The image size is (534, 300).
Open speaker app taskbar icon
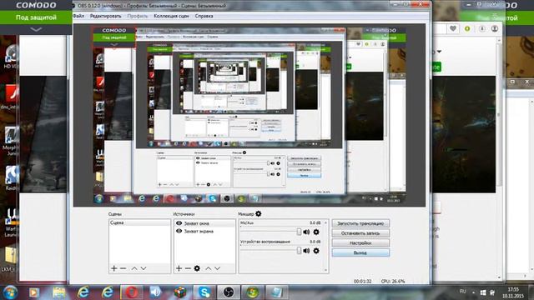pyautogui.click(x=156, y=292)
